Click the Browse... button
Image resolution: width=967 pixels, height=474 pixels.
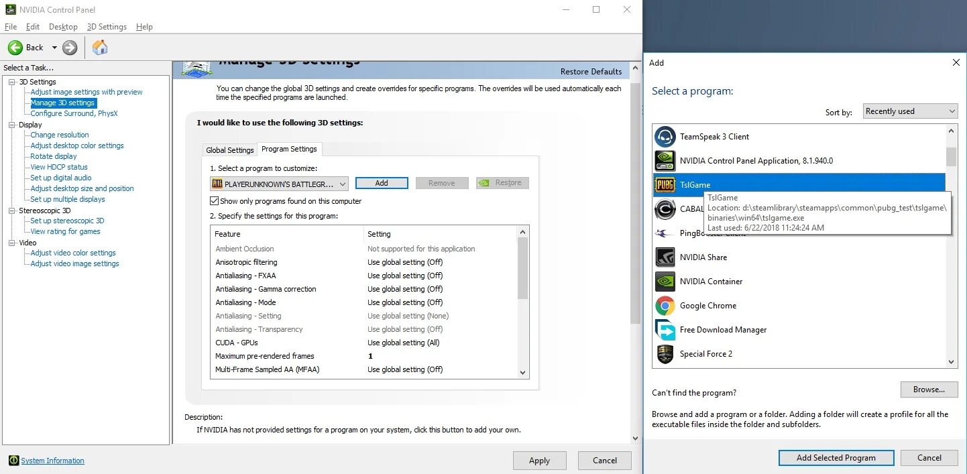coord(929,390)
